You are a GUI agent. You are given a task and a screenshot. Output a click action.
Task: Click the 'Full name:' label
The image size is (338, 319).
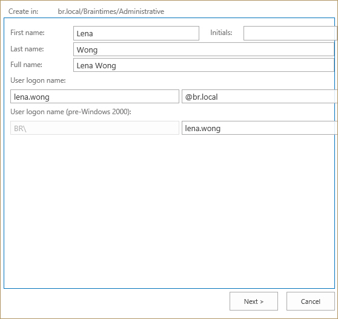click(x=26, y=65)
